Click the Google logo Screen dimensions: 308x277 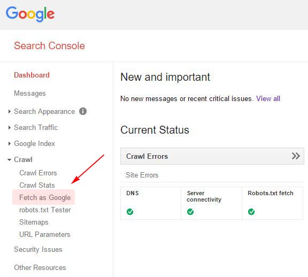point(30,14)
